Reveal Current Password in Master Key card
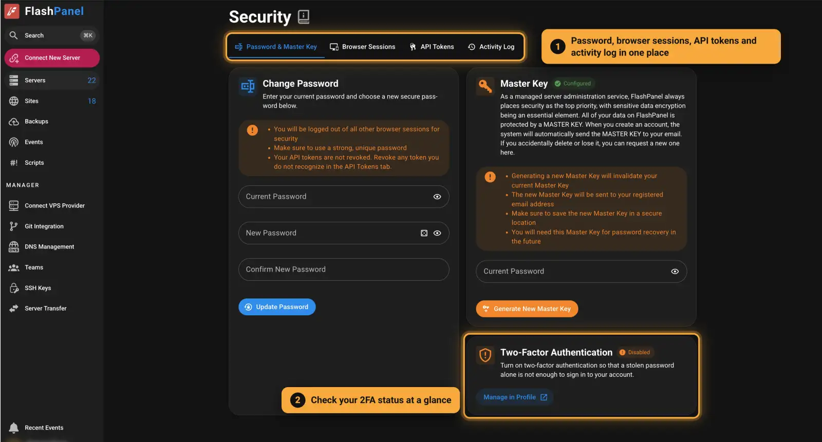The height and width of the screenshot is (442, 822). click(675, 272)
